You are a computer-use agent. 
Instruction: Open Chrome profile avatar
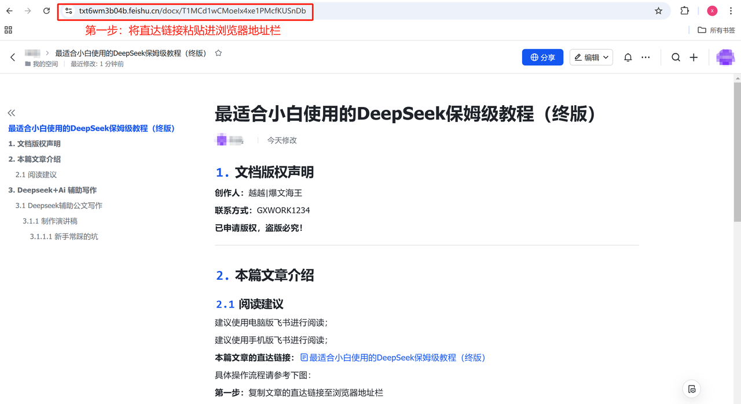click(x=712, y=11)
